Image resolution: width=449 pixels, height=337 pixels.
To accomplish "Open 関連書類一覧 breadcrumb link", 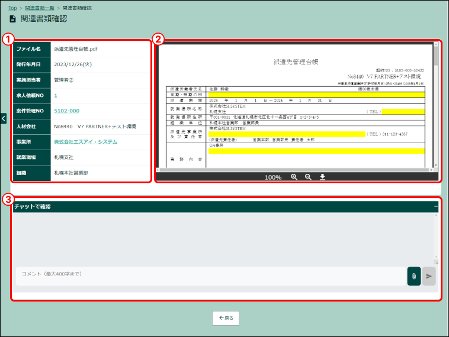I will click(x=40, y=8).
